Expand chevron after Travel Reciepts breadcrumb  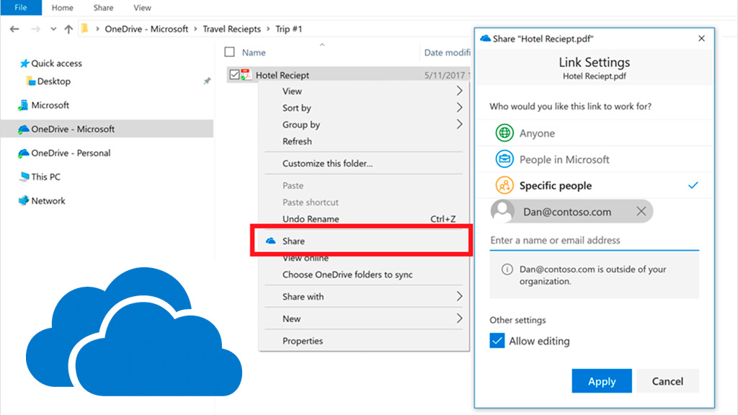[268, 29]
